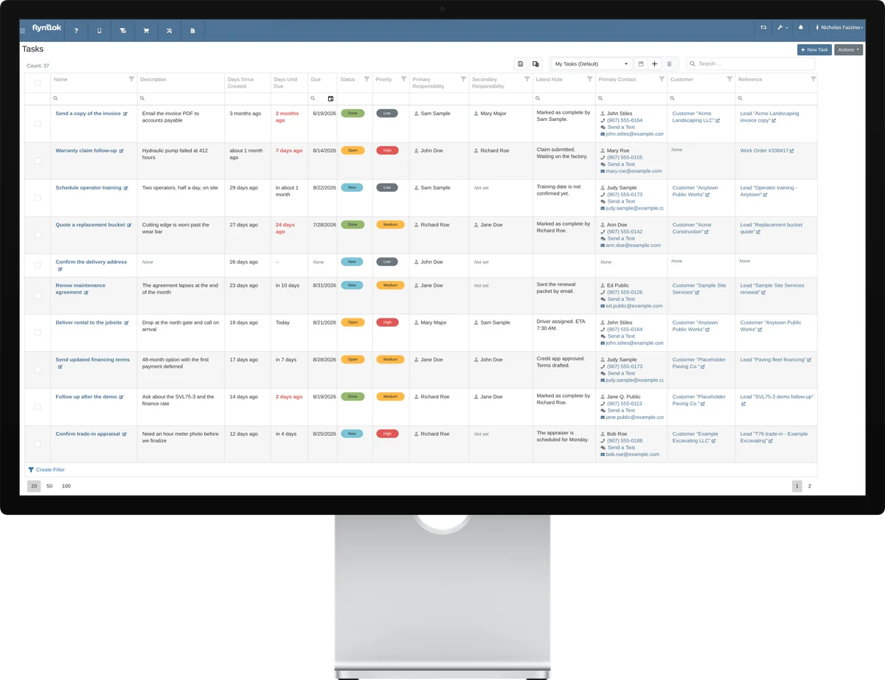Open the Priority column filter icon
Image resolution: width=885 pixels, height=680 pixels.
pos(403,79)
